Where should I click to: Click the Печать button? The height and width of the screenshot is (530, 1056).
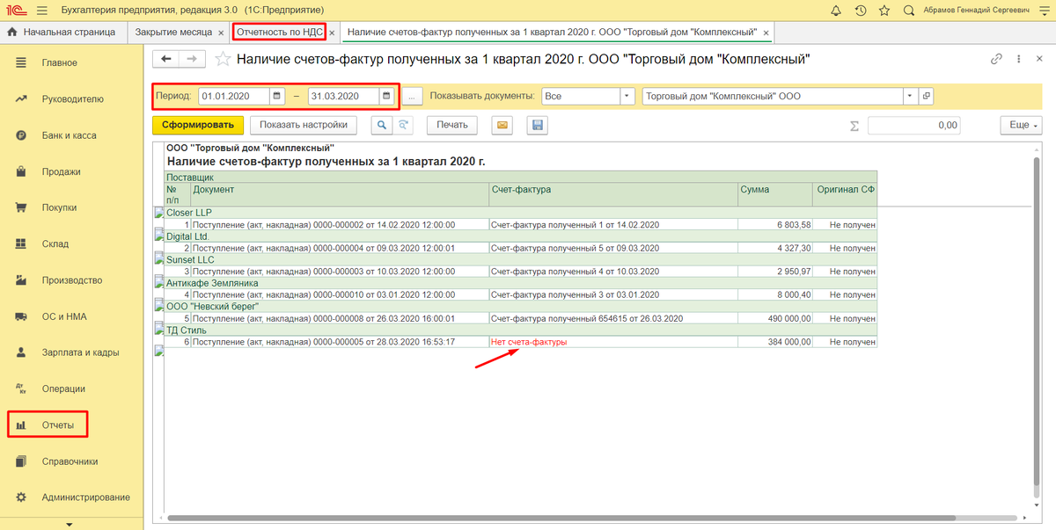coord(452,125)
